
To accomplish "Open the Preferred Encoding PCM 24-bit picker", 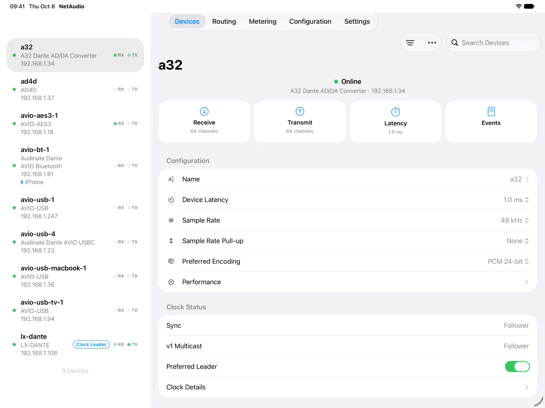I will (x=508, y=261).
